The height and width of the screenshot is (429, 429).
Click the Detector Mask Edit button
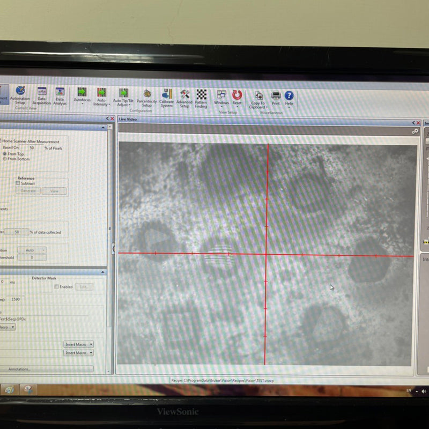click(x=84, y=287)
